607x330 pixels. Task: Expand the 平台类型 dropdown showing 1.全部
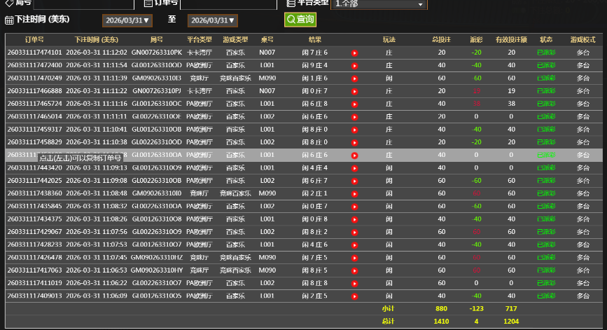click(379, 4)
